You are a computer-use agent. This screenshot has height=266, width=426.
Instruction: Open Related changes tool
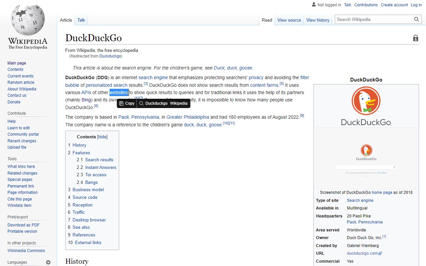23,173
